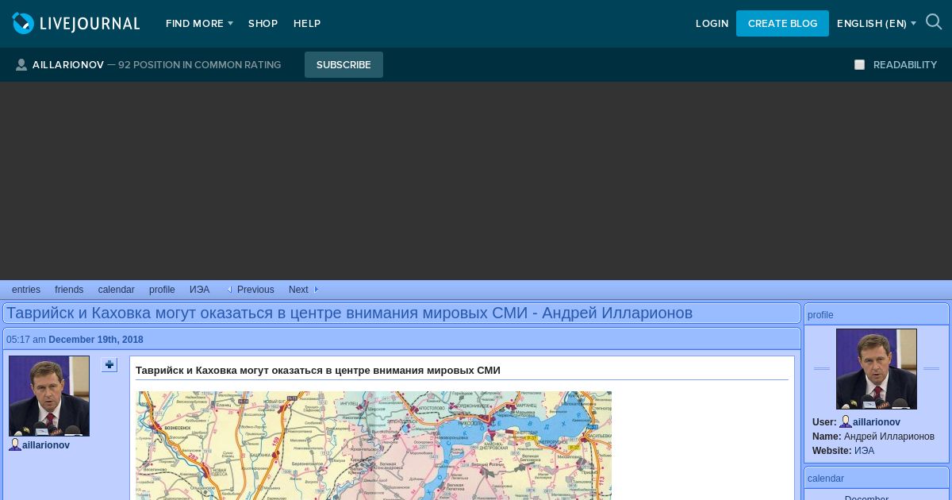The width and height of the screenshot is (952, 500).
Task: Click the plus icon next to the post
Action: coord(109,365)
